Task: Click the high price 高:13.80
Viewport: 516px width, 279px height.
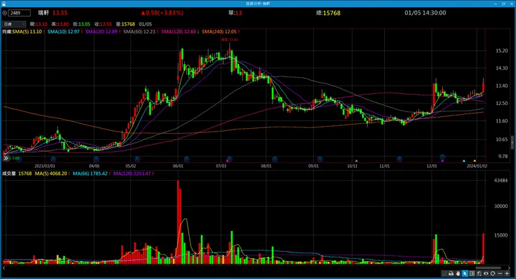Action: coord(60,24)
